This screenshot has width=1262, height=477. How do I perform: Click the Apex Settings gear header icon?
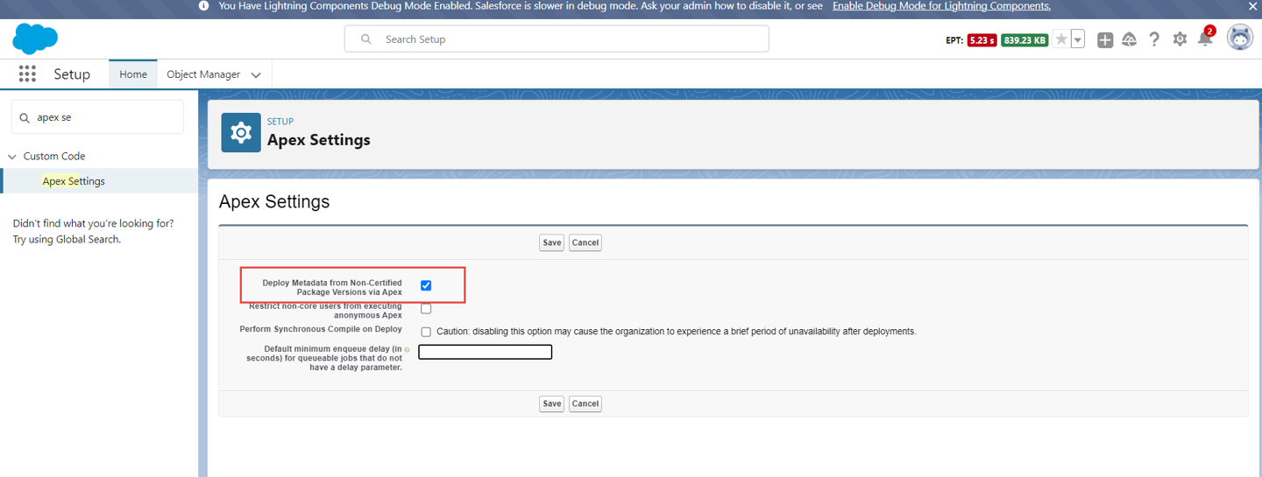pyautogui.click(x=241, y=132)
